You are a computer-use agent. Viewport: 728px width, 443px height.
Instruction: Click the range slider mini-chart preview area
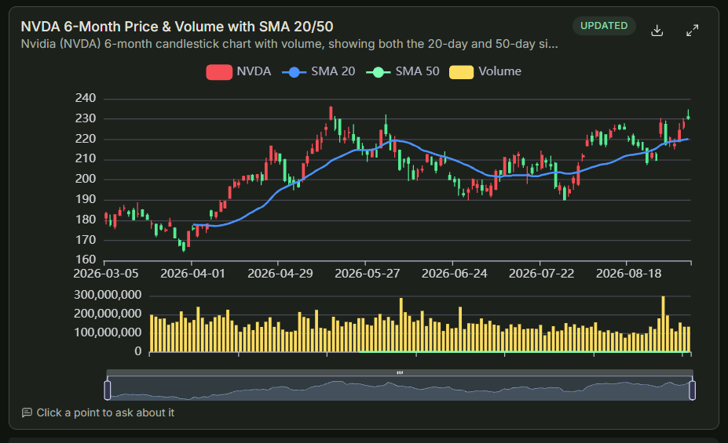point(400,388)
